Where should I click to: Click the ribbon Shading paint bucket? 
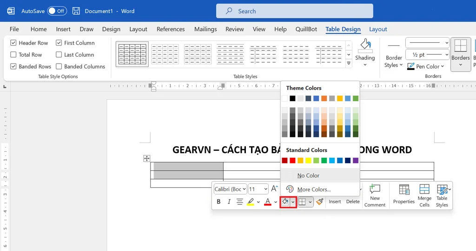[x=365, y=45]
